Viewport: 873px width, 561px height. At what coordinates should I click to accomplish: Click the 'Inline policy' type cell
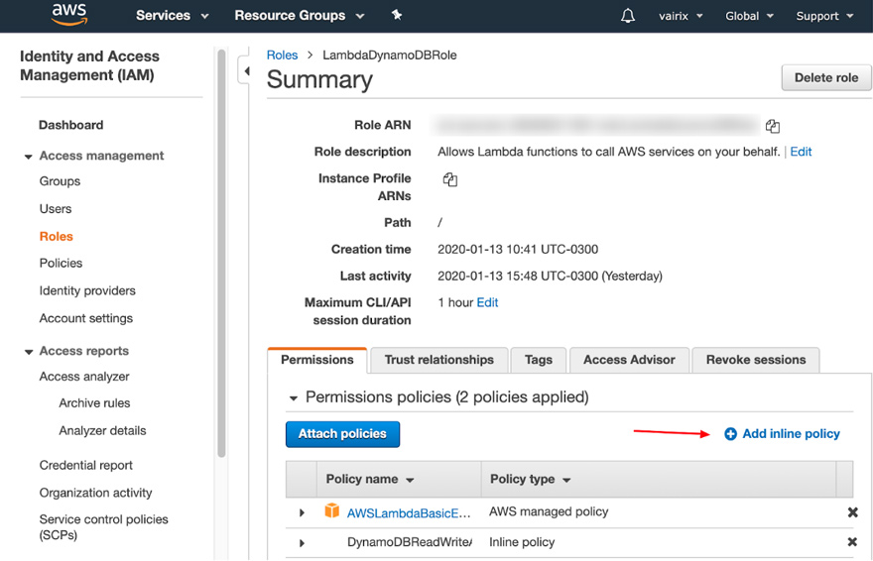[x=522, y=542]
